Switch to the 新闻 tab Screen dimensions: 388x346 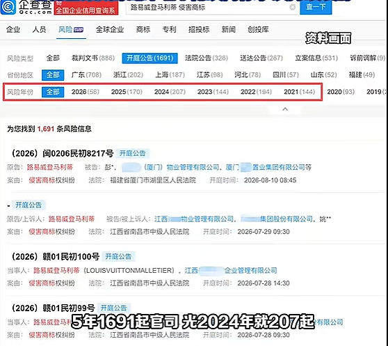[228, 29]
